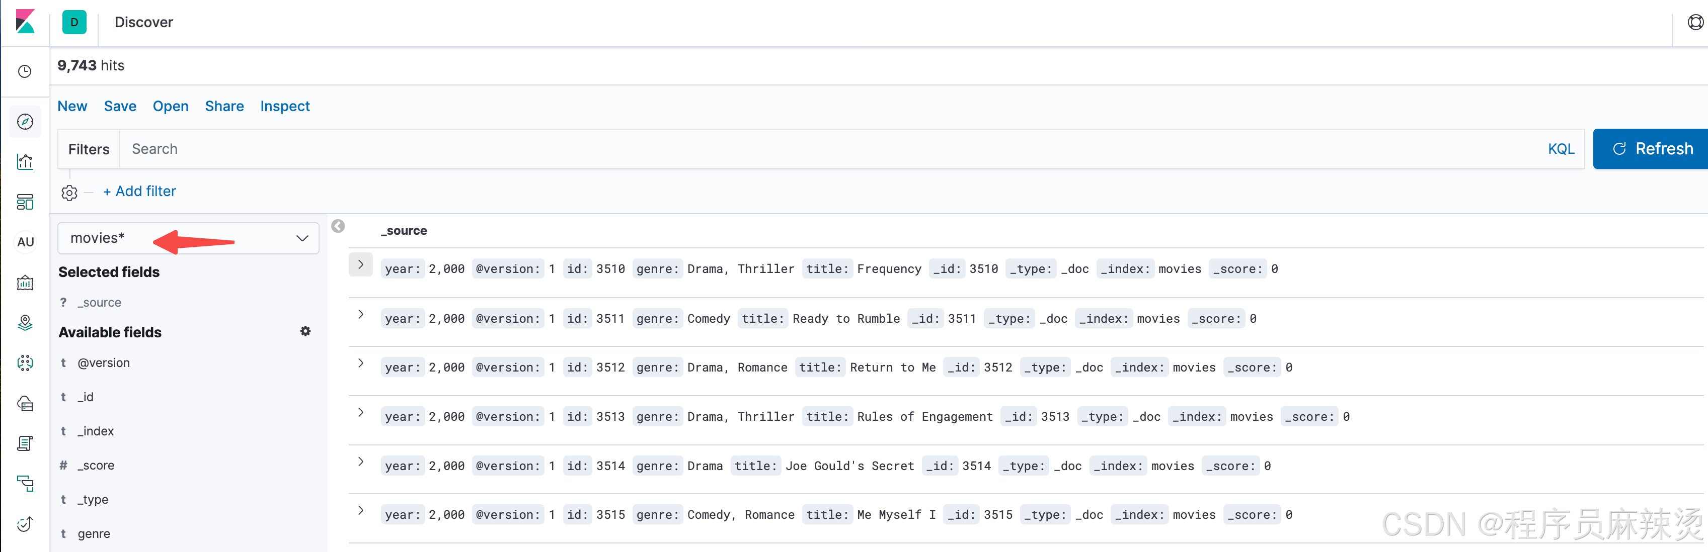Viewport: 1708px width, 552px height.
Task: Open the Maps pin icon in sidebar
Action: pos(25,323)
